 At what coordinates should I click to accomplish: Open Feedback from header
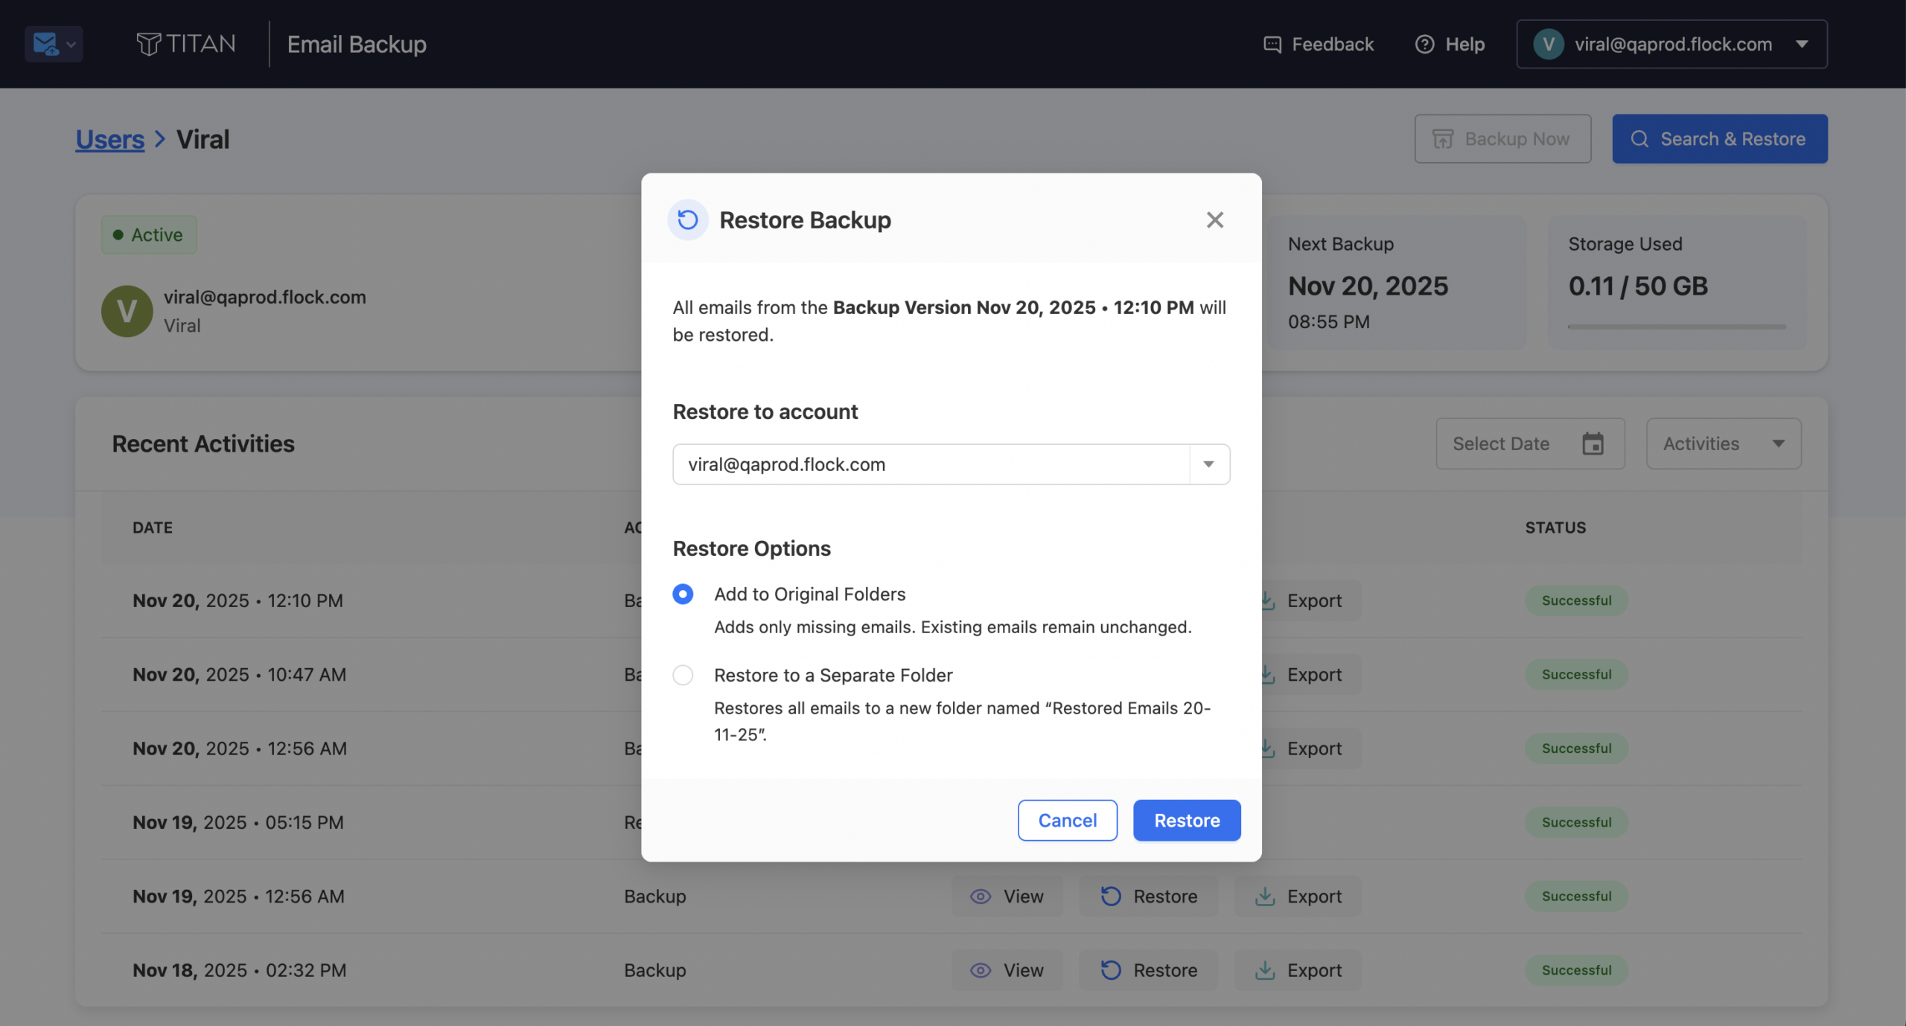[1319, 44]
